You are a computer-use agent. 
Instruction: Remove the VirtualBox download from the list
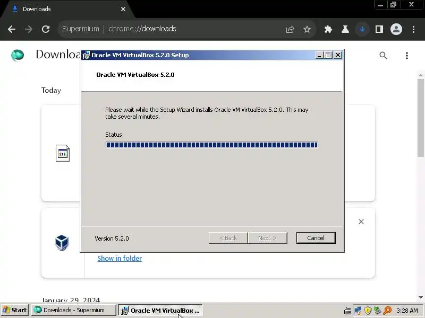pos(361,222)
